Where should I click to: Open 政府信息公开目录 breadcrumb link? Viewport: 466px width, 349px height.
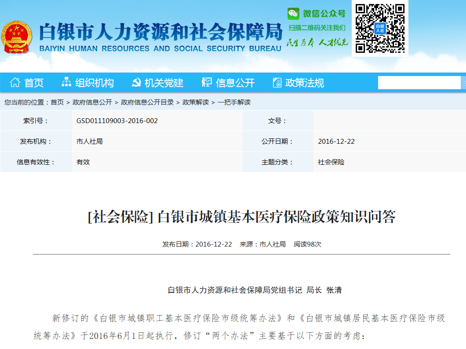tap(147, 102)
